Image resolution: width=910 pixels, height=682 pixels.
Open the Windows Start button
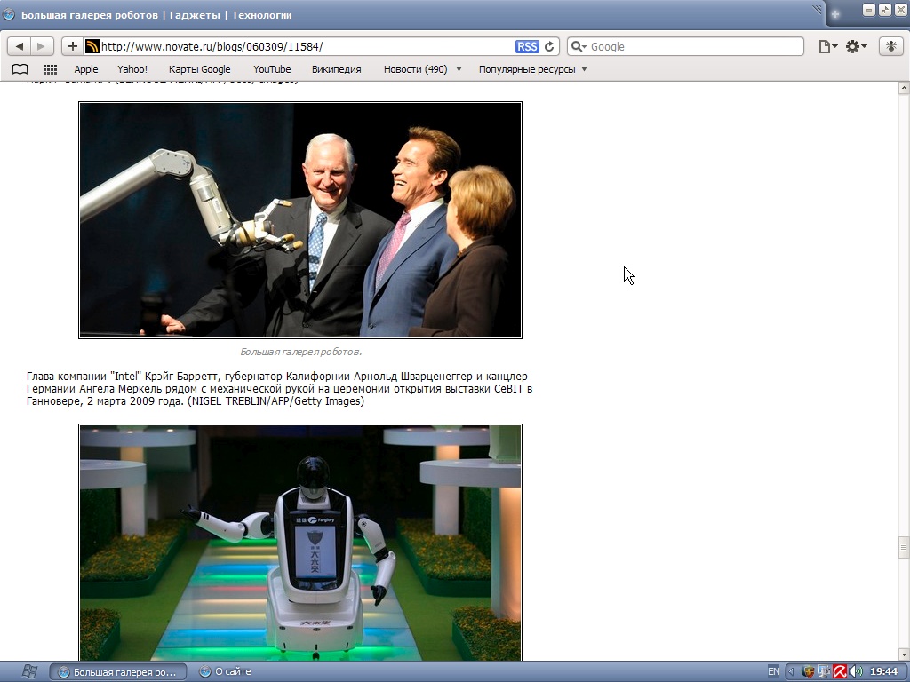click(x=29, y=671)
